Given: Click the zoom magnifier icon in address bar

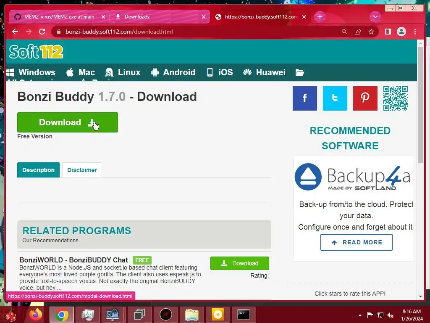Looking at the screenshot, I should click(344, 32).
